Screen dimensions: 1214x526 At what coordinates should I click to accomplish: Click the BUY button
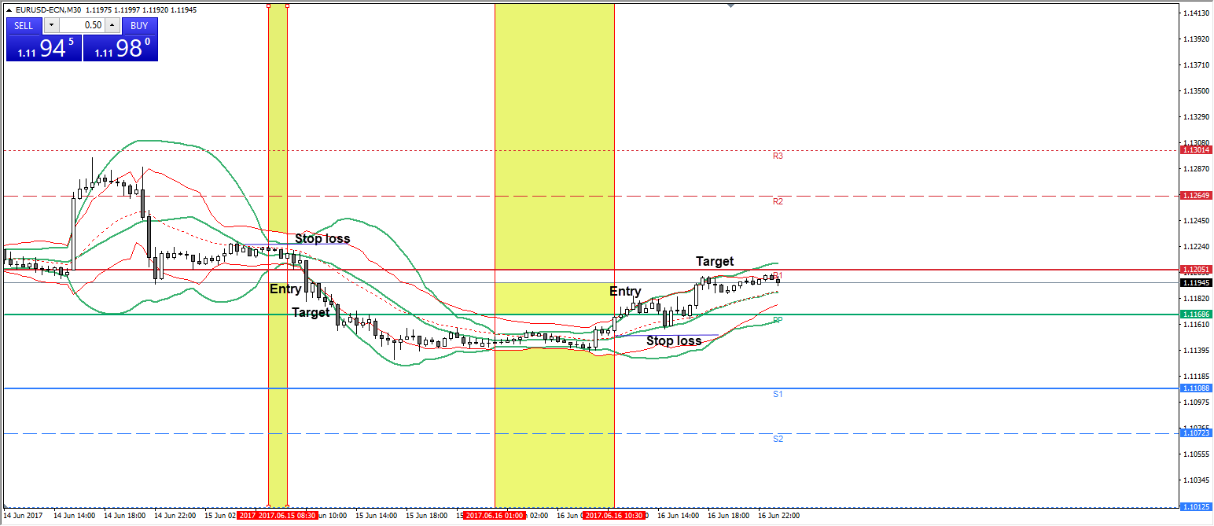tap(139, 25)
